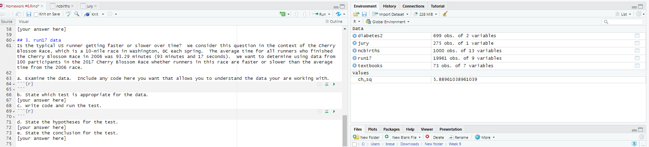Run current chunk at line 69
Image resolution: width=649 pixels, height=147 pixels.
334,111
